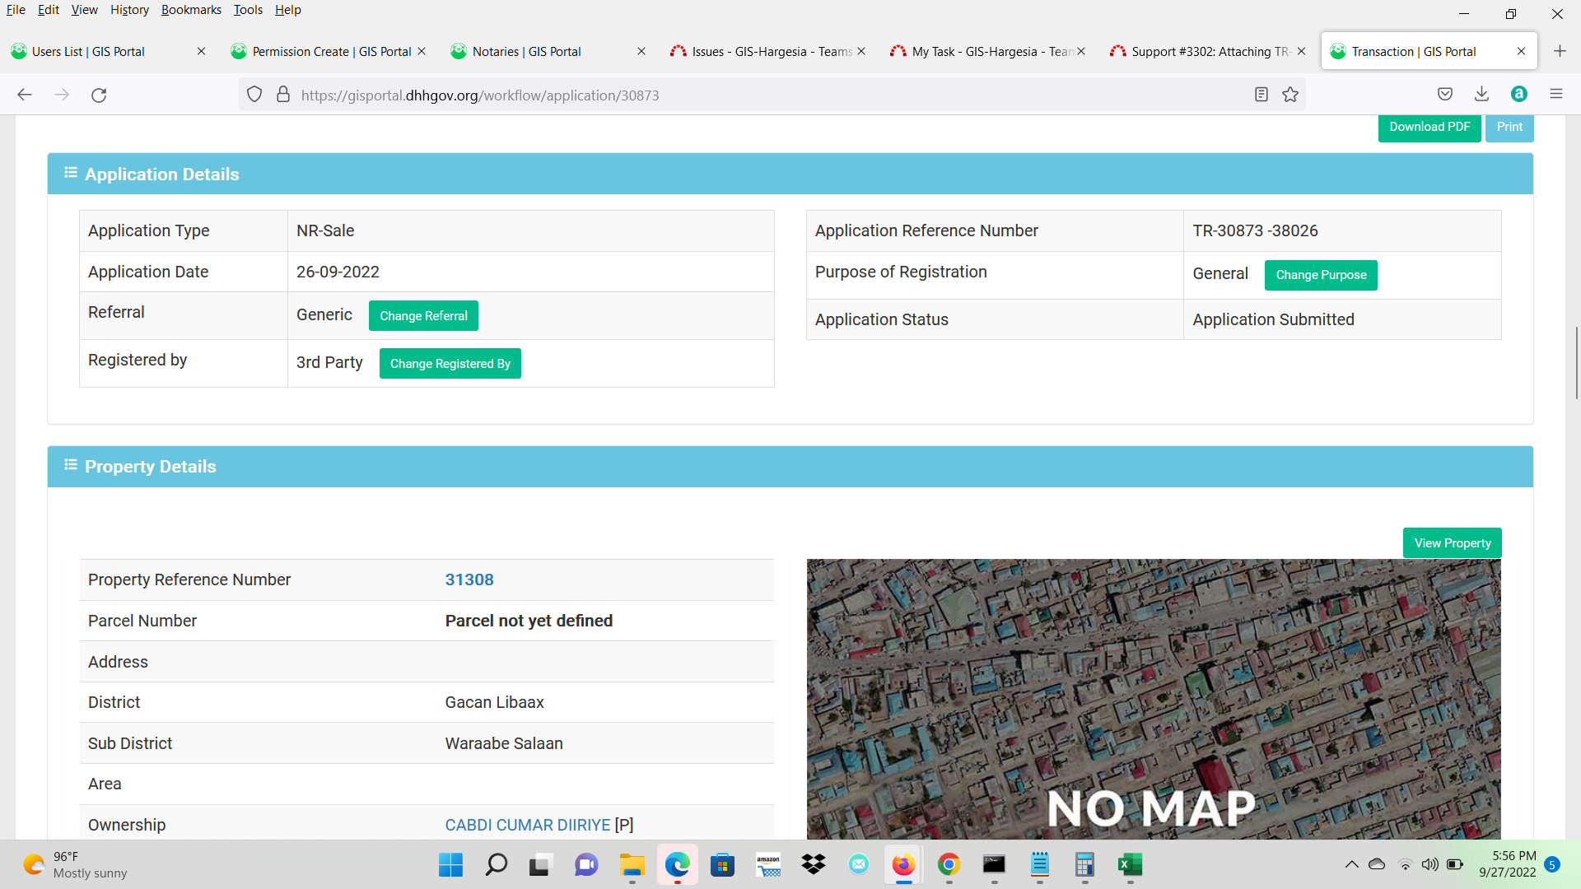Close the Transaction GIS Portal tab
This screenshot has width=1581, height=889.
pos(1521,51)
